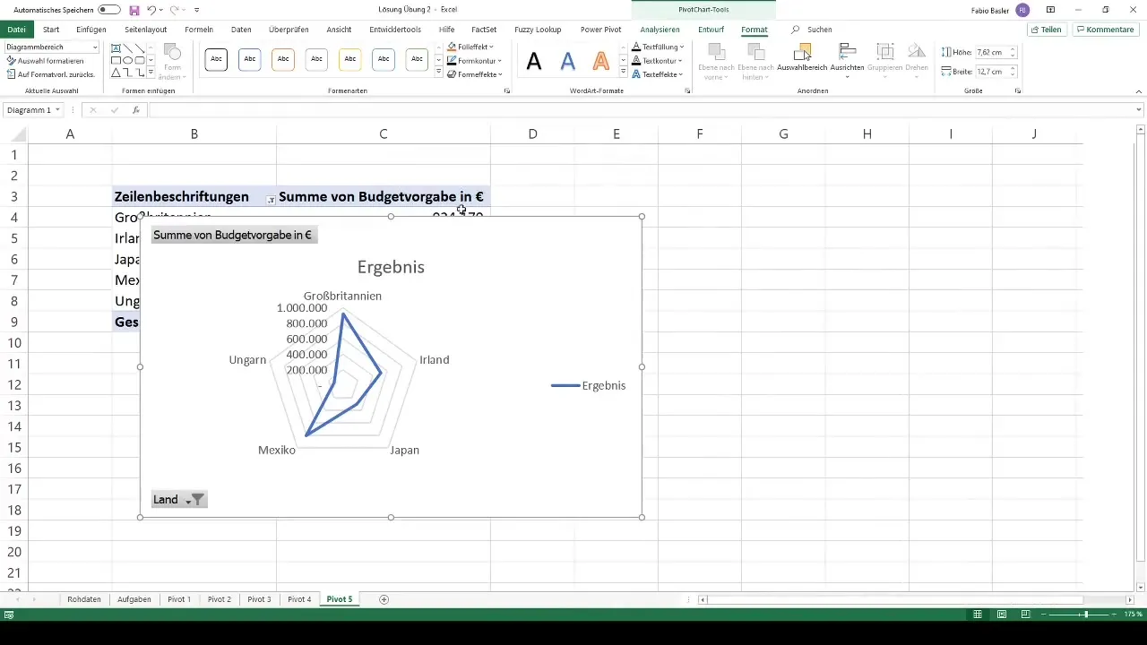
Task: Switch to the Formeln ribbon tab
Action: click(x=199, y=30)
